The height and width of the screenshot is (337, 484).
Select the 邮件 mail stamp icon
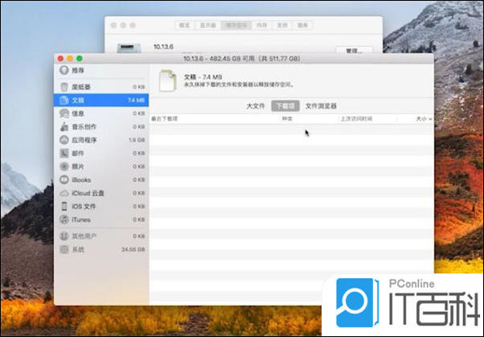click(x=64, y=153)
